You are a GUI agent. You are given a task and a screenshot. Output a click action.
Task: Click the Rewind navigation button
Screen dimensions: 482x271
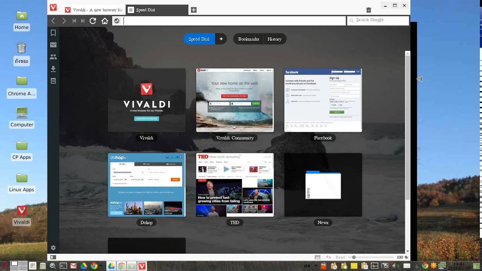click(74, 21)
